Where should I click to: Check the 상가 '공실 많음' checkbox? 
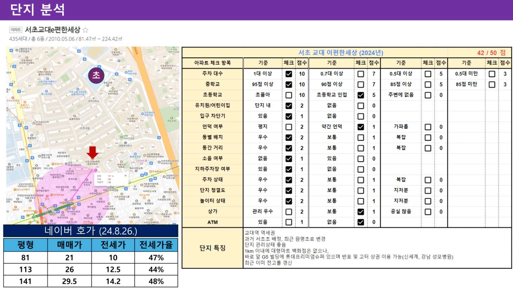point(428,212)
